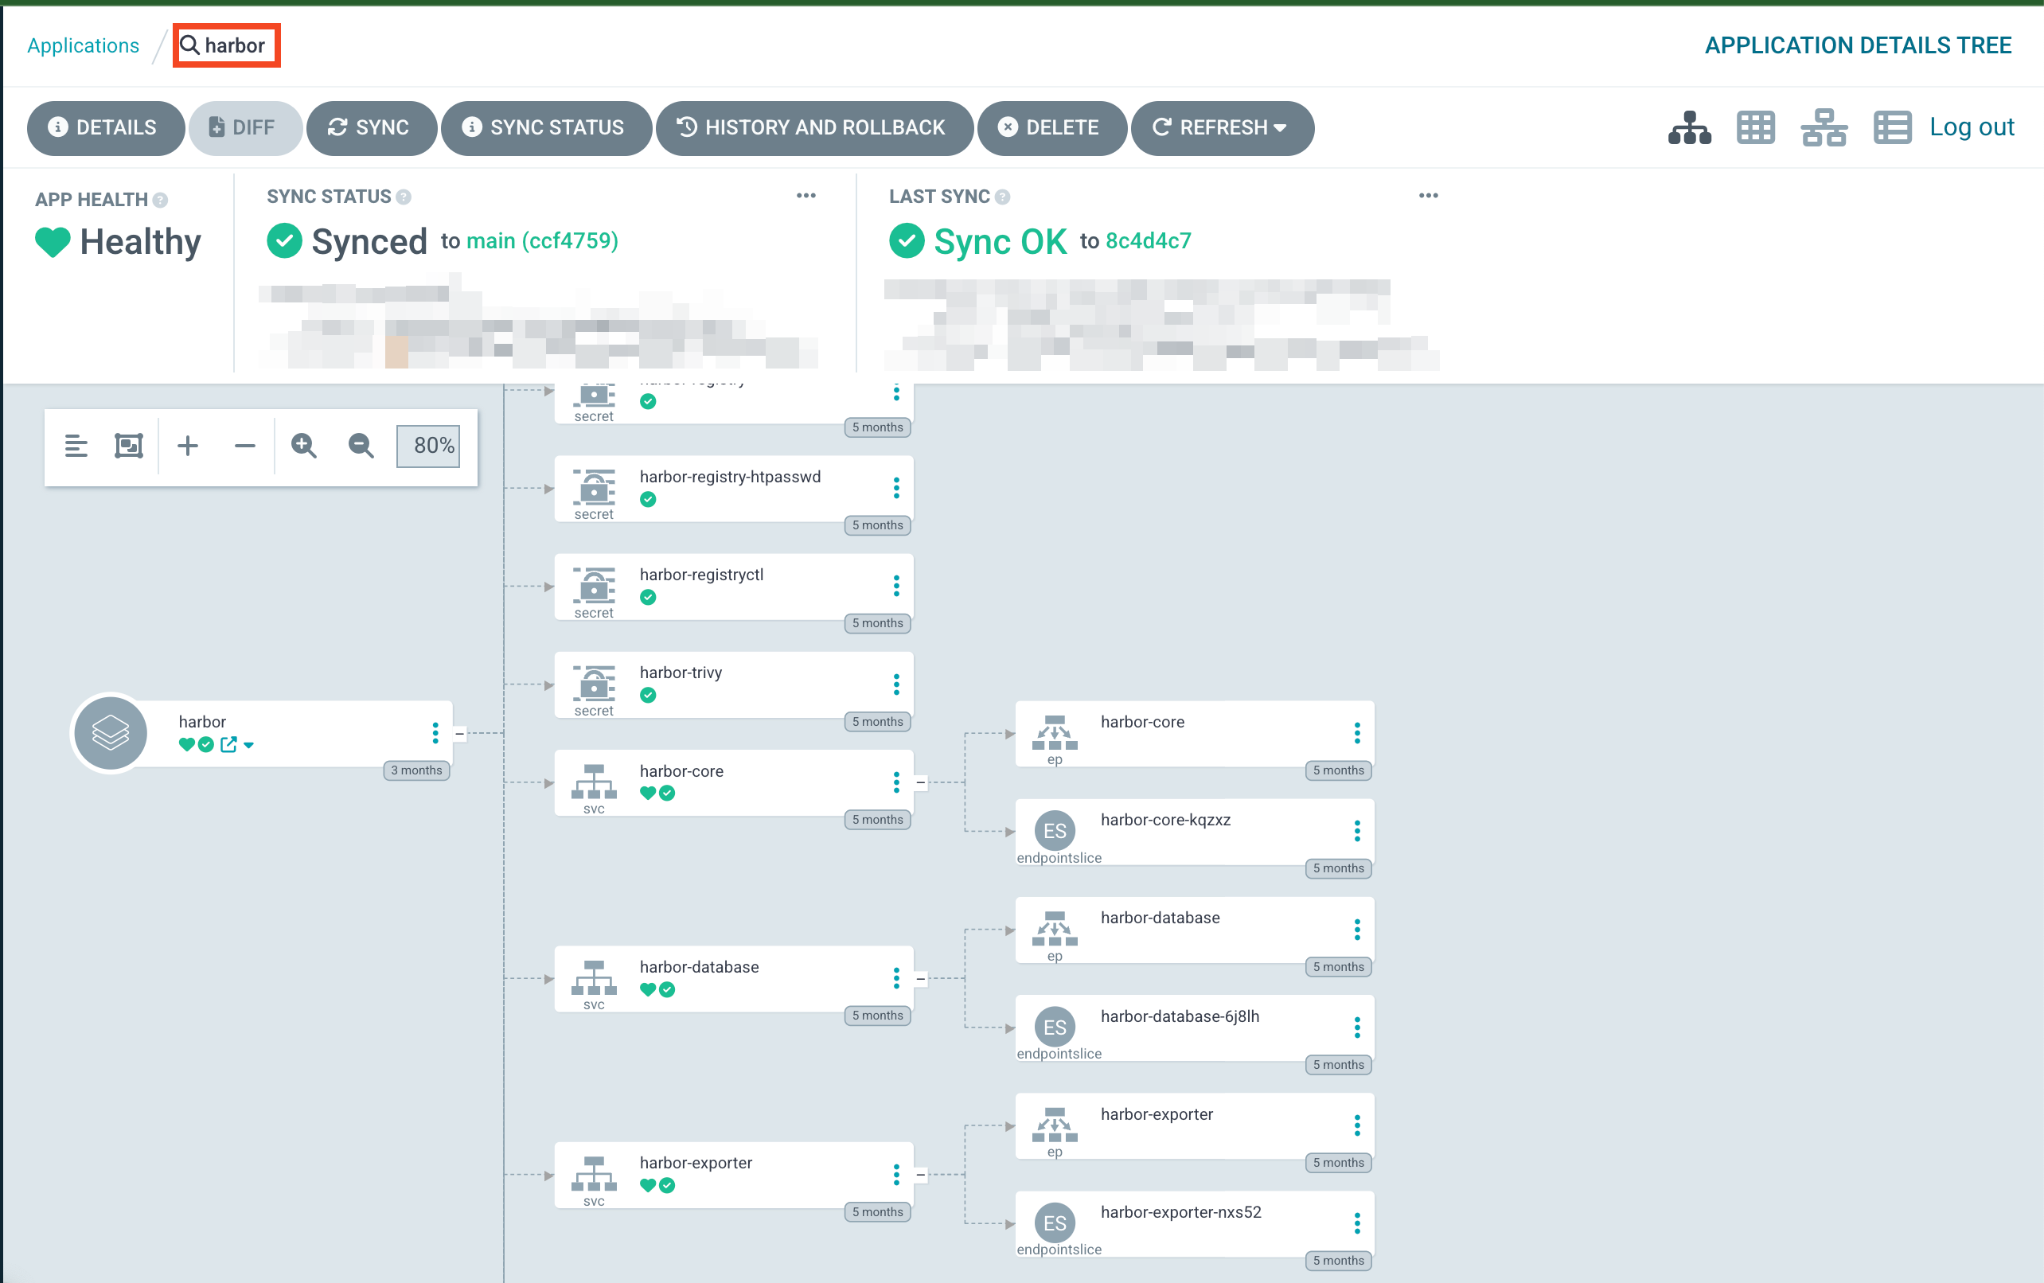Open HISTORY AND ROLLBACK

813,128
